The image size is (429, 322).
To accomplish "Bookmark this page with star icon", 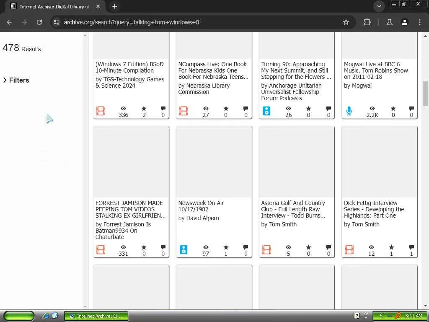I will 346,22.
